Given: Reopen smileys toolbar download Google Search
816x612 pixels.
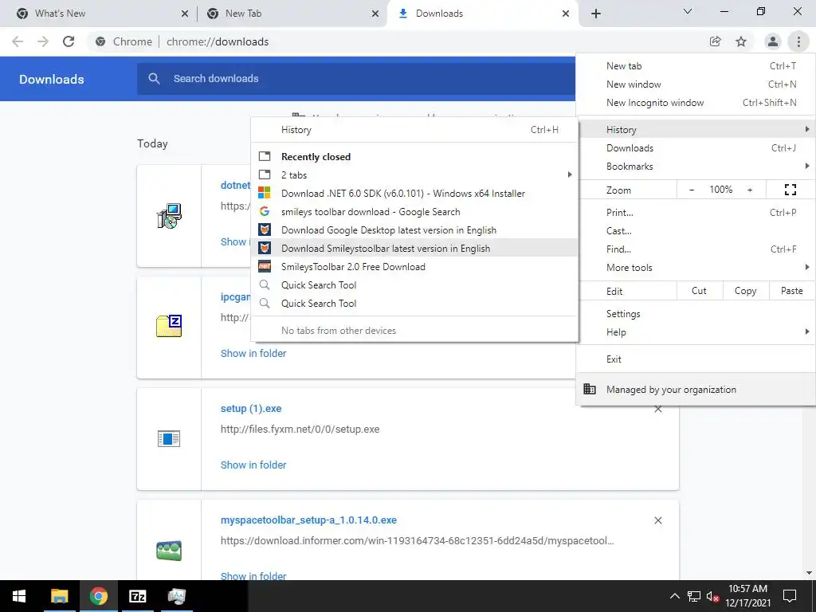Looking at the screenshot, I should coord(414,212).
